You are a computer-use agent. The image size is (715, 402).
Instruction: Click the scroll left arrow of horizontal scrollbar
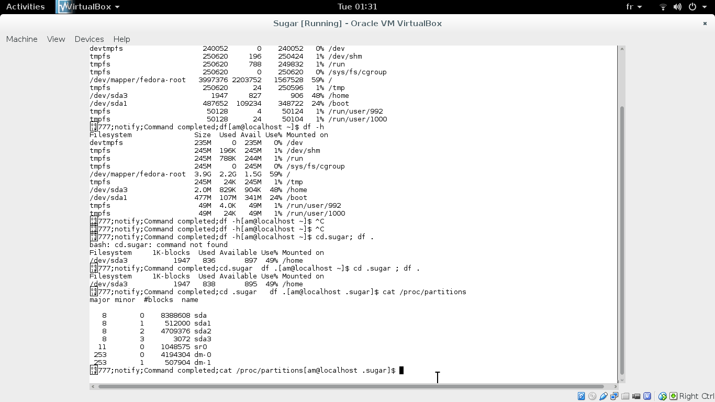[93, 386]
